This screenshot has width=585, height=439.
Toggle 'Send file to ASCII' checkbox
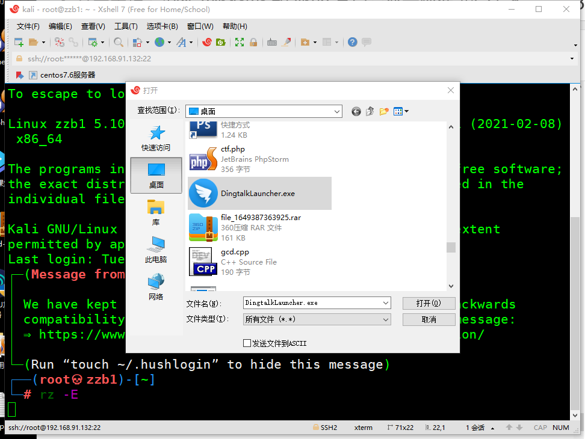[247, 343]
